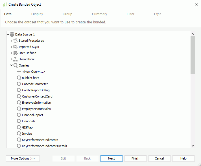Screen dimensions: 201x166
Task: Click the Hierarchical tree structure icon
Action: tap(15, 59)
